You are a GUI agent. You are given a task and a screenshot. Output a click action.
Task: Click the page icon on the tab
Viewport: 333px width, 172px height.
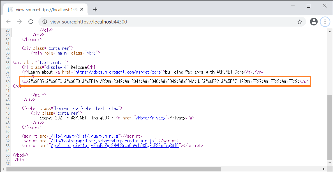[10, 10]
